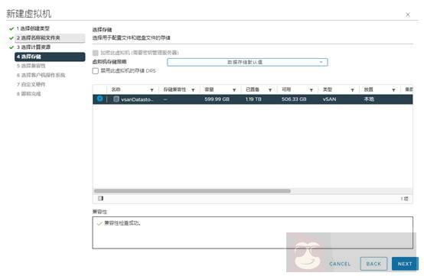The image size is (424, 276).
Task: Open the 类型 column filter
Action: [352, 90]
